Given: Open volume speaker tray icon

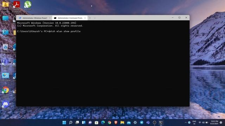Looking at the screenshot, I should [203, 122].
